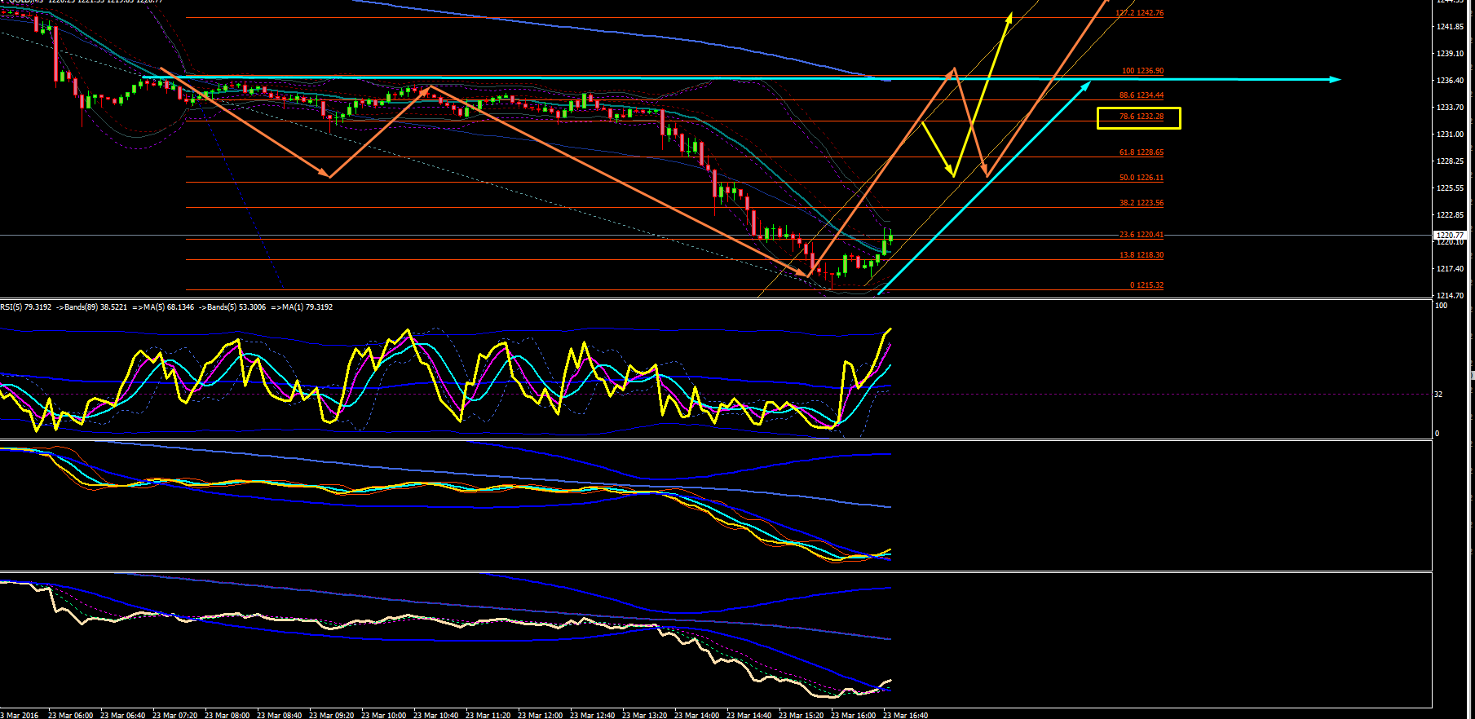Click time axis label '23 Mar 15:20'

802,715
